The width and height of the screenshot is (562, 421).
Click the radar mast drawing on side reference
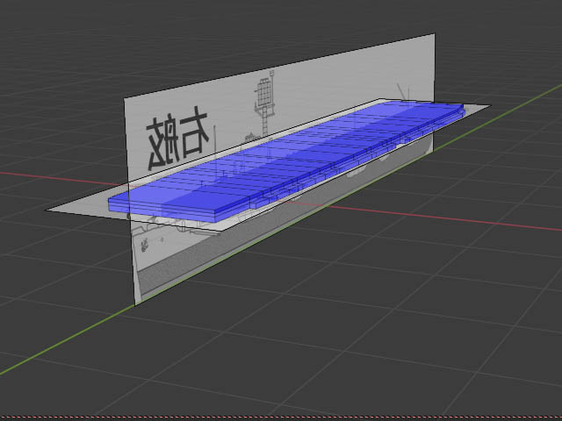coord(265,102)
